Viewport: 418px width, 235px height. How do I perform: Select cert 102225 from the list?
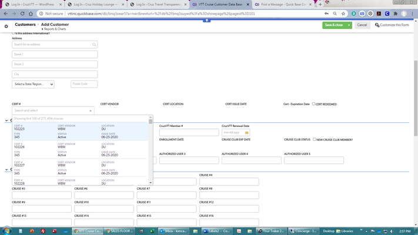(80, 132)
